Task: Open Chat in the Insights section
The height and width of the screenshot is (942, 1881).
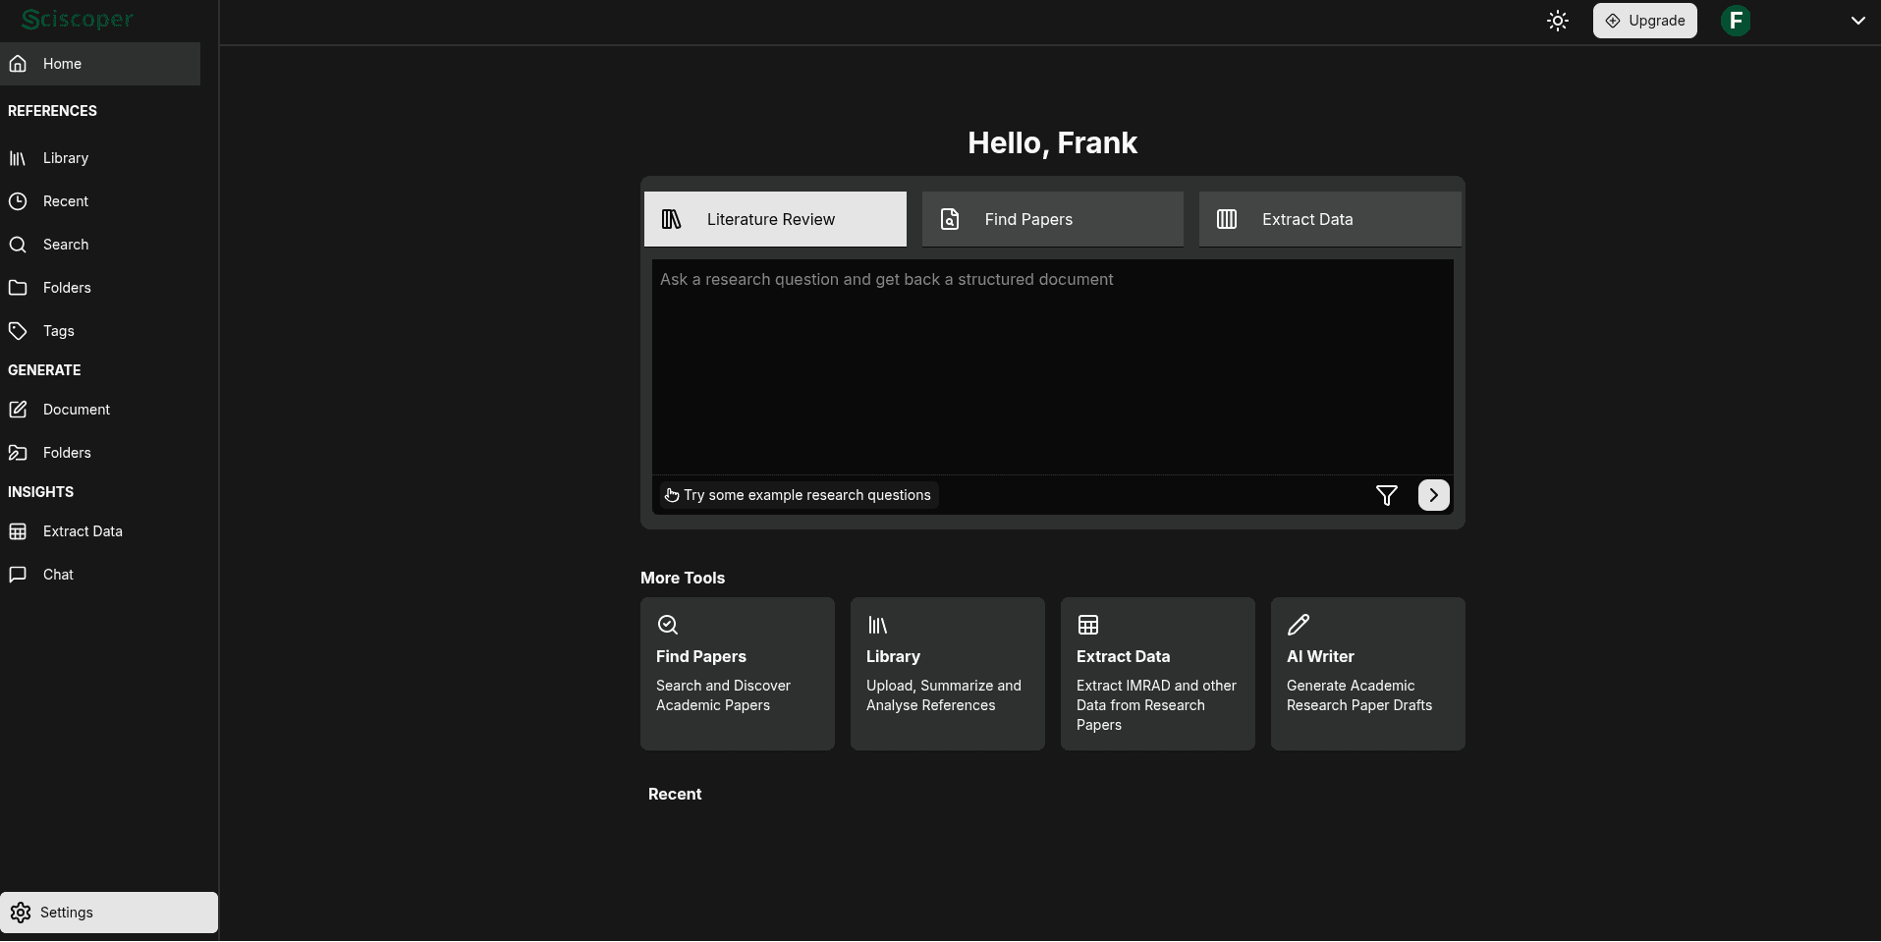Action: [58, 575]
